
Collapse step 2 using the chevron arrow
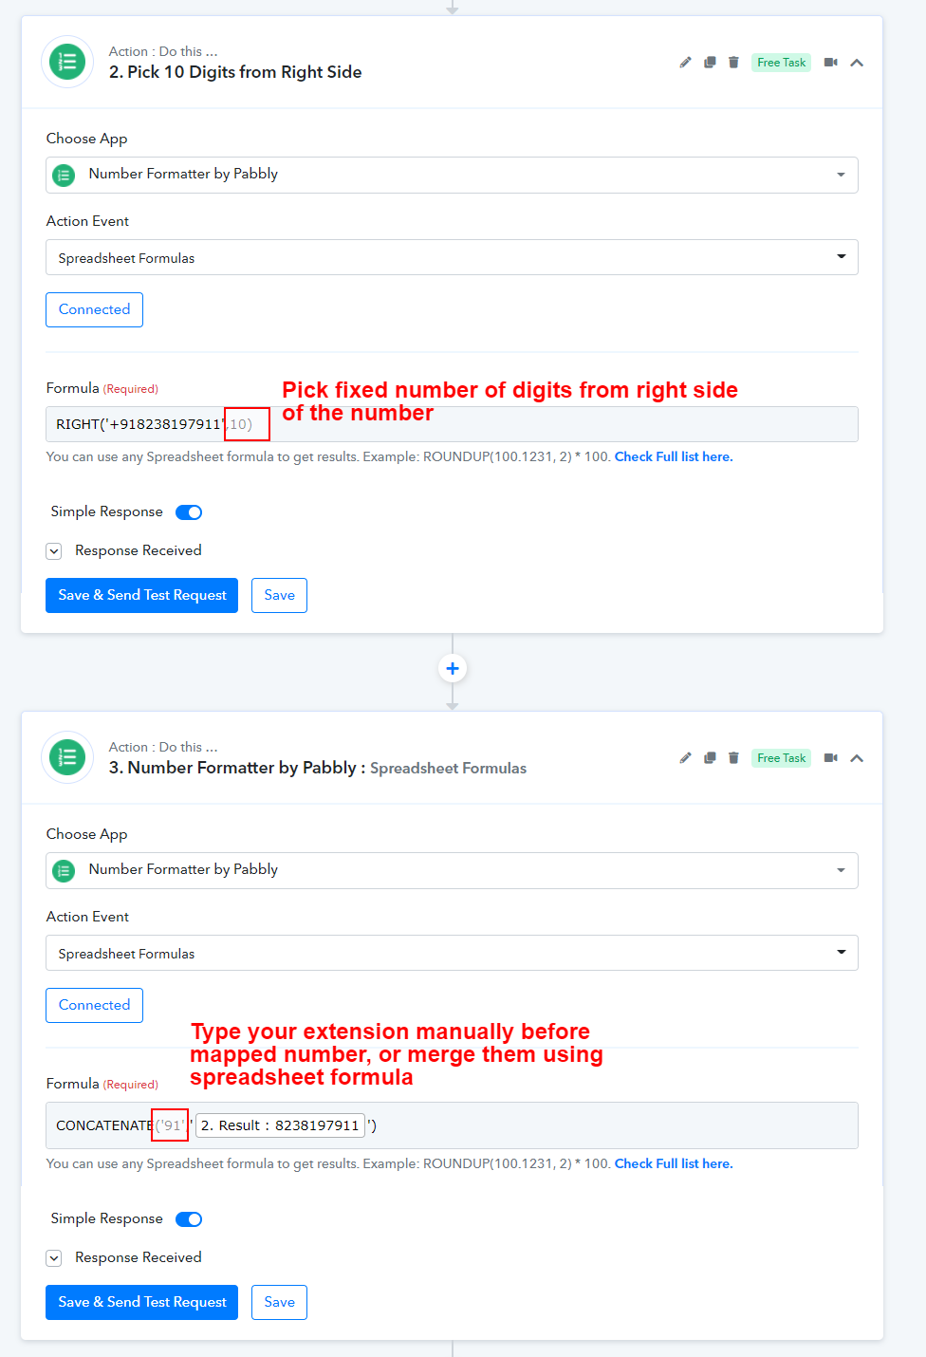pyautogui.click(x=857, y=63)
